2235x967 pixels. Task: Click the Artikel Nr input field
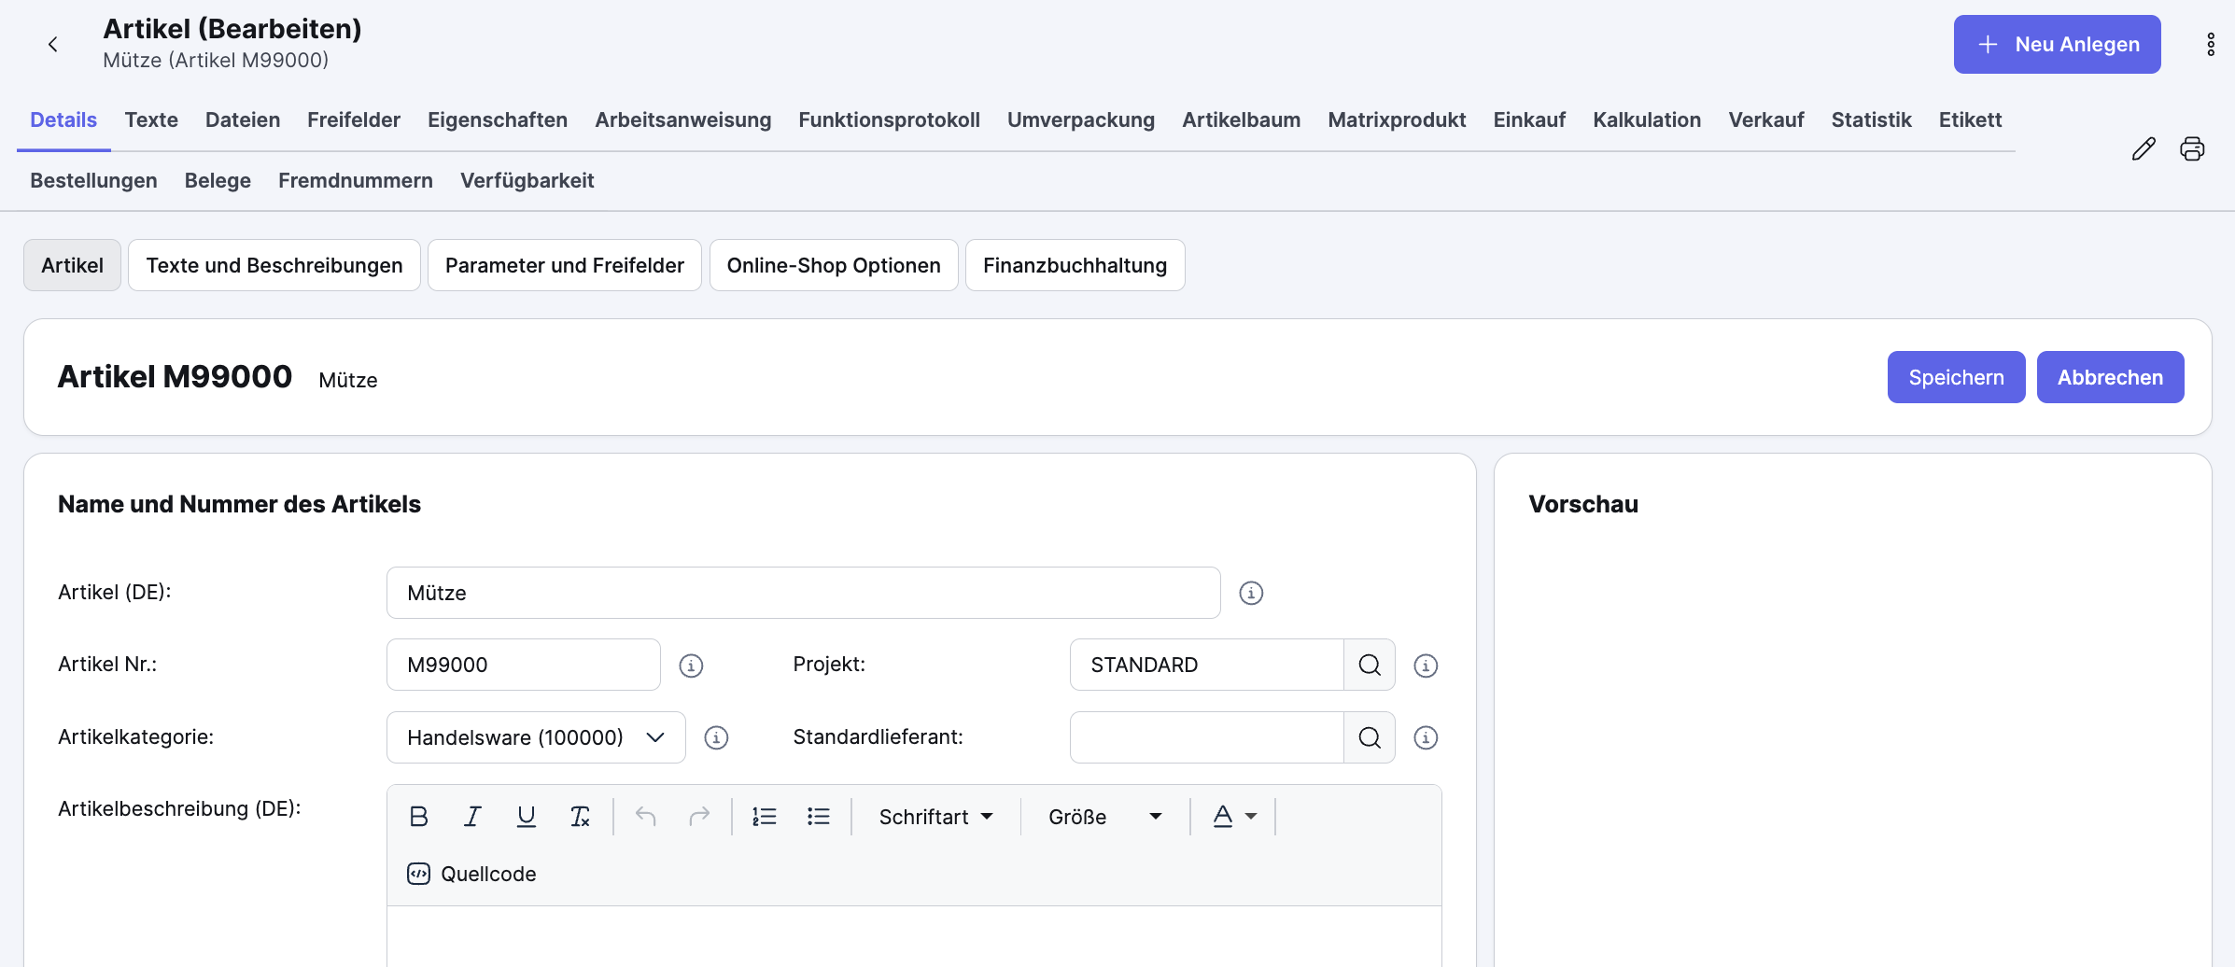(x=522, y=664)
